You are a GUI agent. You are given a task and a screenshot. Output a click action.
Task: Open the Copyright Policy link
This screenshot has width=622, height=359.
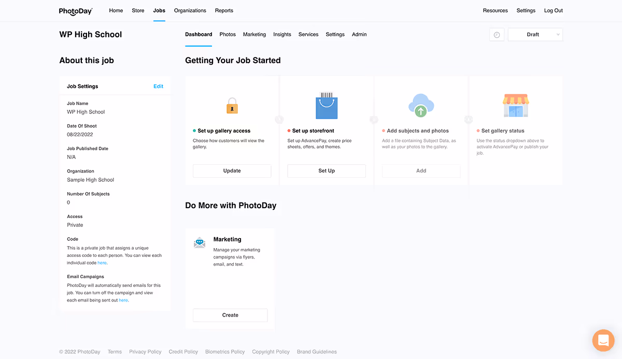tap(271, 352)
